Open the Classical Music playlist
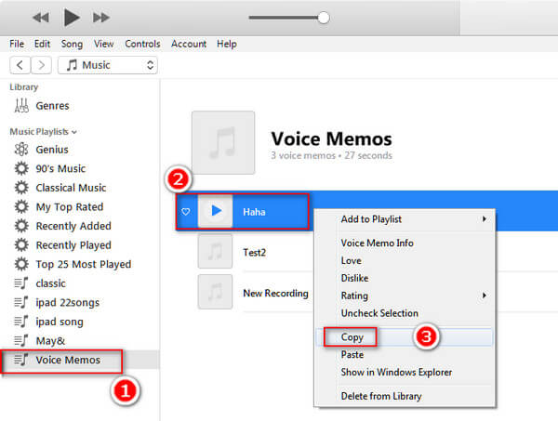This screenshot has width=558, height=421. click(71, 188)
